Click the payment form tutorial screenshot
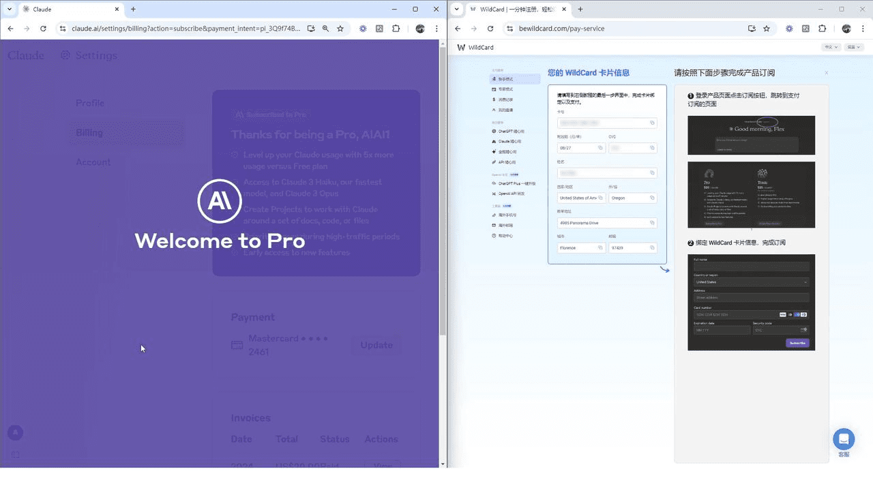Viewport: 873px width, 490px height. [751, 303]
